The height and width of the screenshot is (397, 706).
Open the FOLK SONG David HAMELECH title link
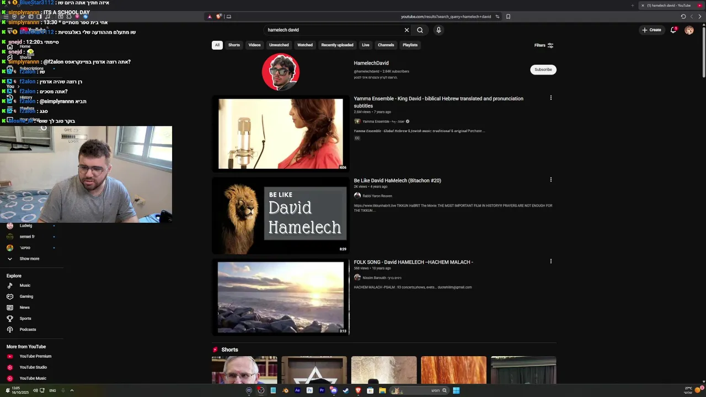[x=414, y=262]
